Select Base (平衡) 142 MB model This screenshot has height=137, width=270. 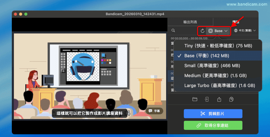218,55
